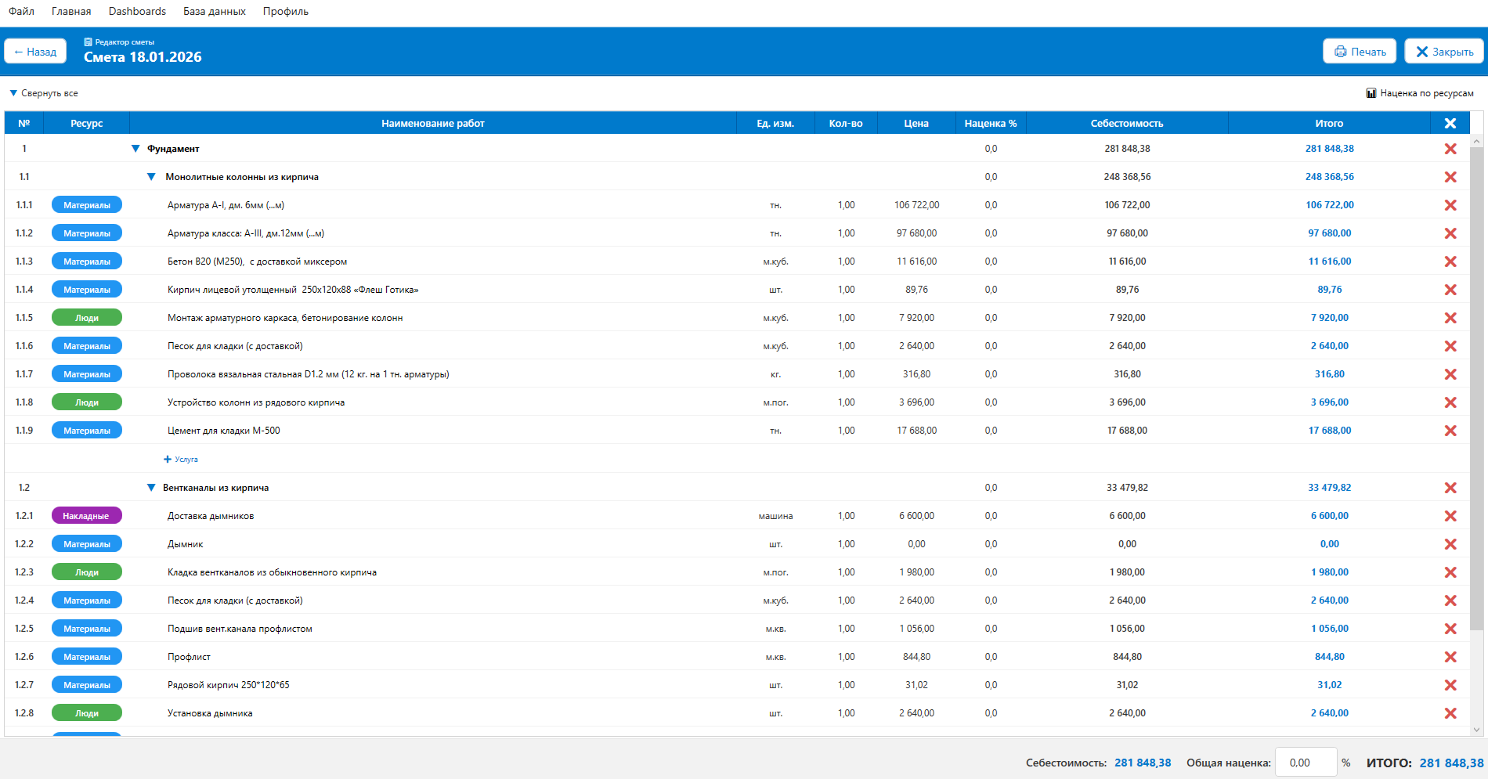This screenshot has height=779, width=1488.
Task: Collapse all sections with Свернуть все
Action: point(44,93)
